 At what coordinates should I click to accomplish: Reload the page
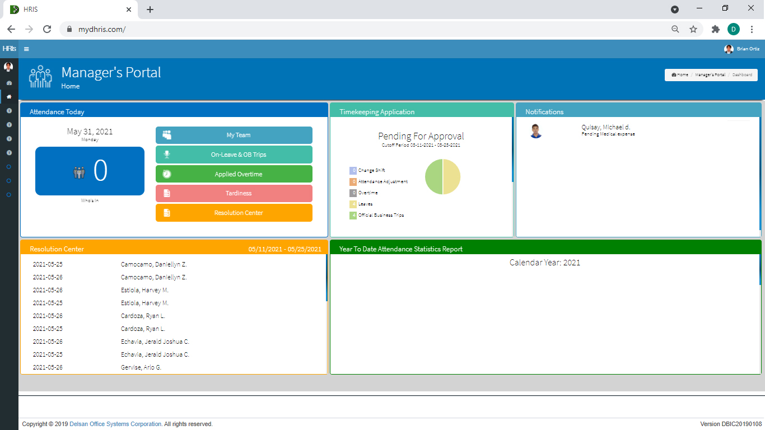click(x=47, y=29)
